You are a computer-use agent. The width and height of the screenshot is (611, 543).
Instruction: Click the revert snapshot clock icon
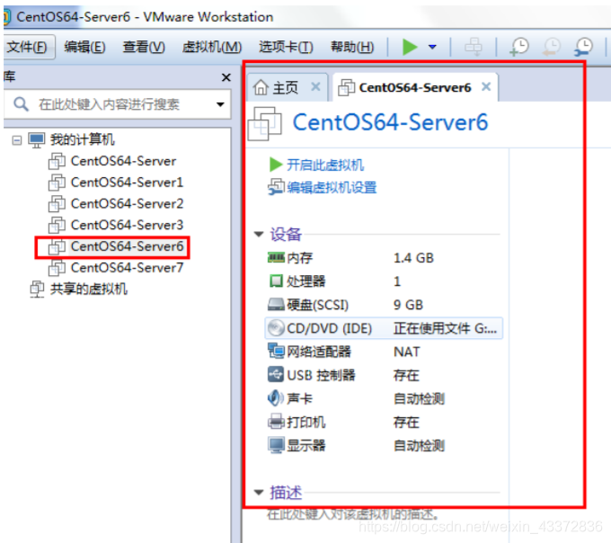coord(551,47)
